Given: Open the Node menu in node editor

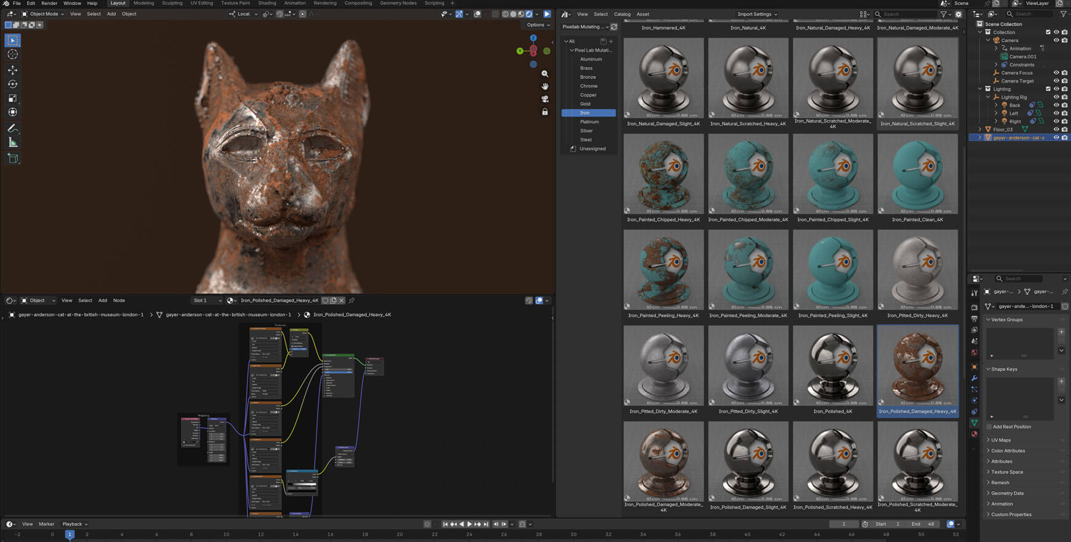Looking at the screenshot, I should coord(119,301).
